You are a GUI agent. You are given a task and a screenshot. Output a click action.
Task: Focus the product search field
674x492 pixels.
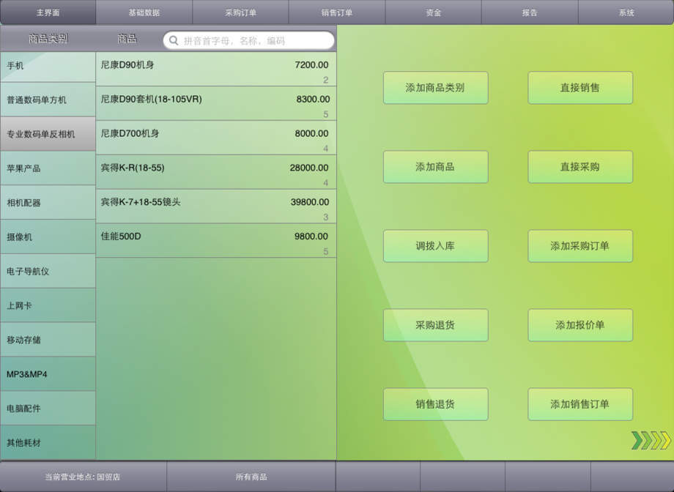249,41
